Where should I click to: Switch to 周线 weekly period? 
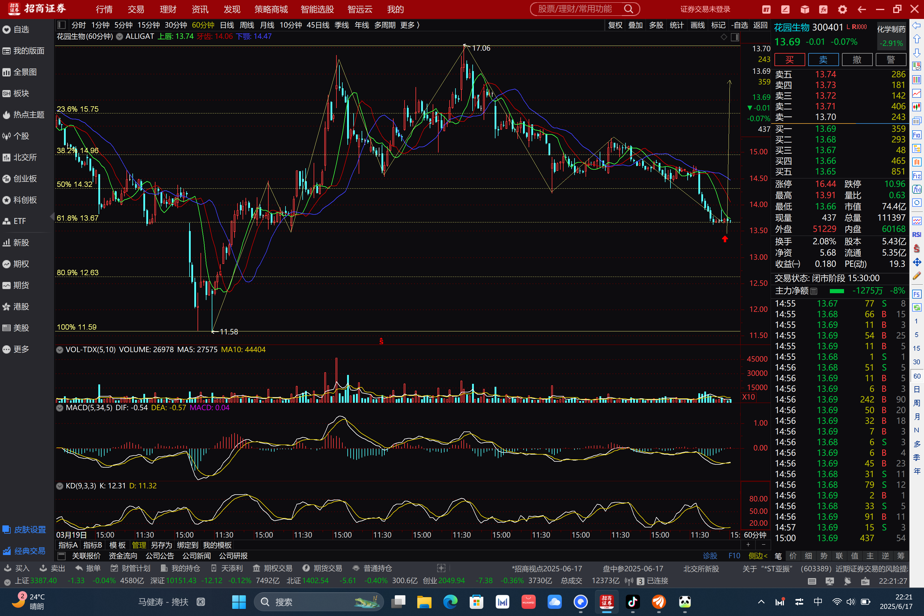click(247, 25)
